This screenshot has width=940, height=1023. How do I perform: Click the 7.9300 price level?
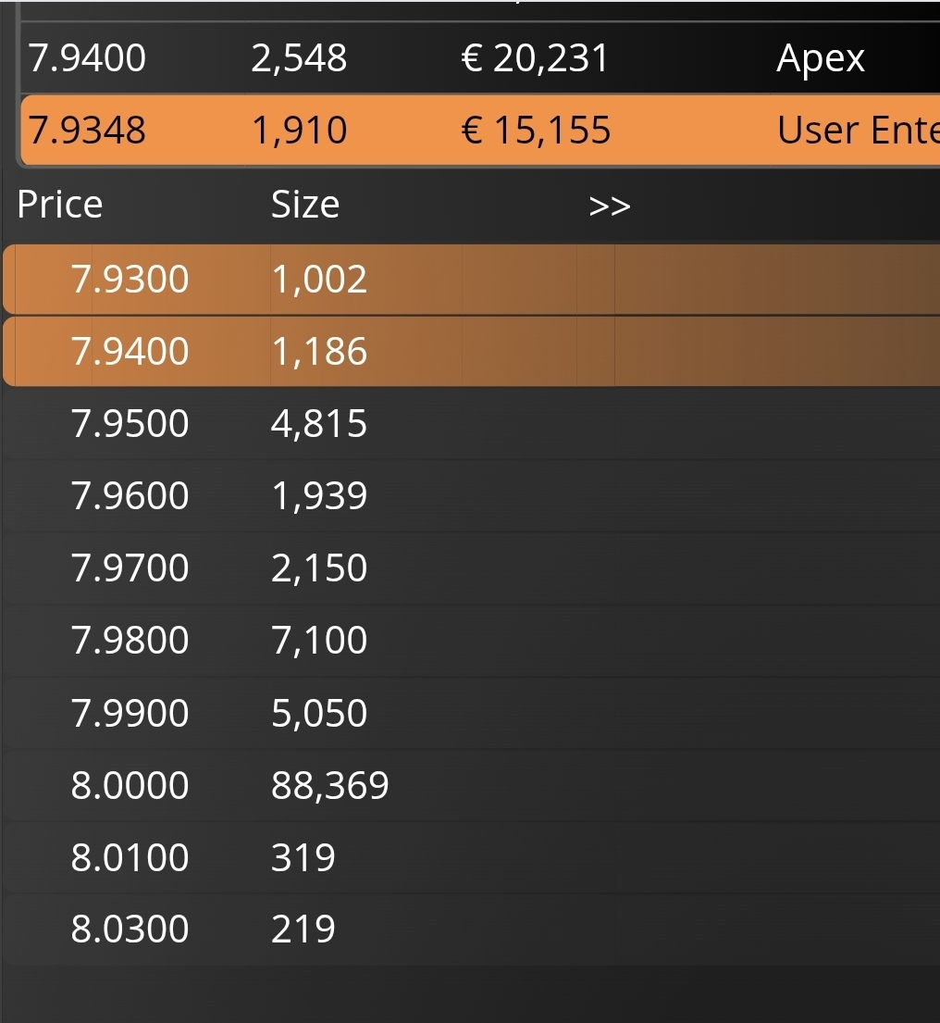click(x=130, y=279)
